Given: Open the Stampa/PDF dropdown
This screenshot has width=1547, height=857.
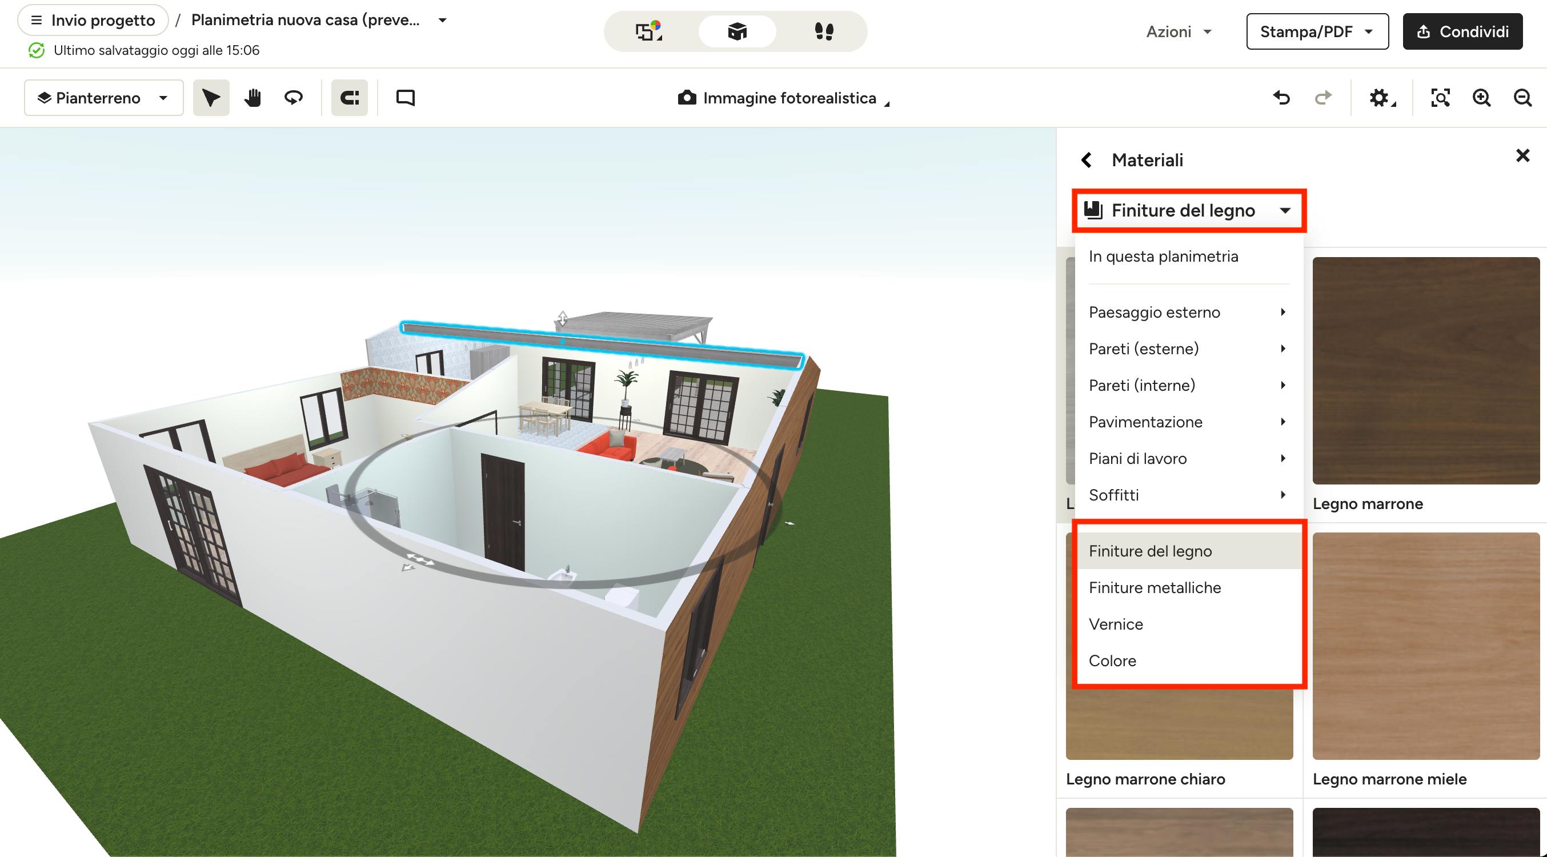Looking at the screenshot, I should (x=1317, y=31).
